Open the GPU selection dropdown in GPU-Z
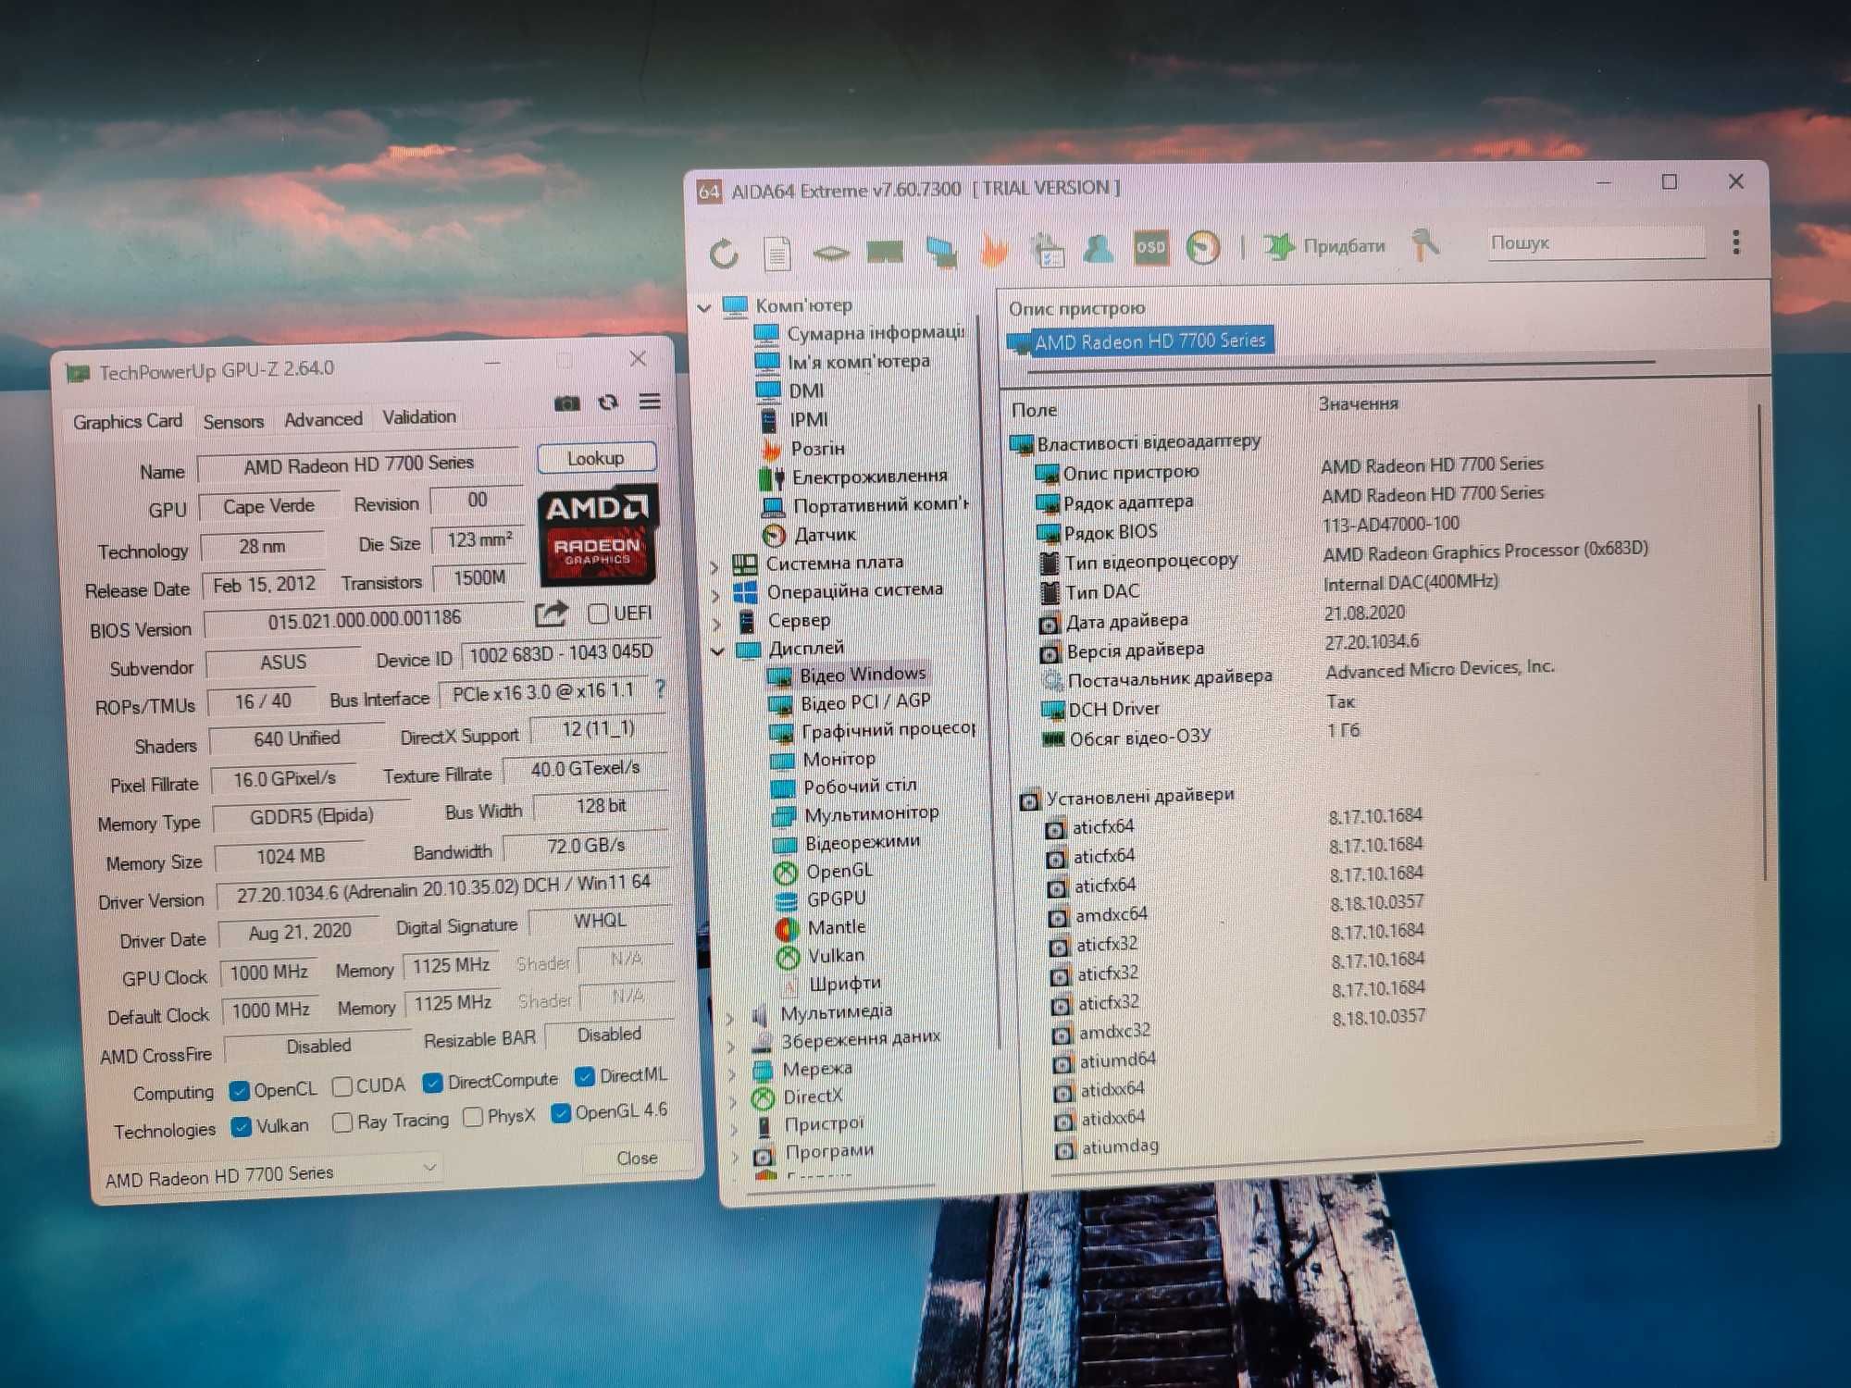The image size is (1851, 1388). pyautogui.click(x=269, y=1174)
